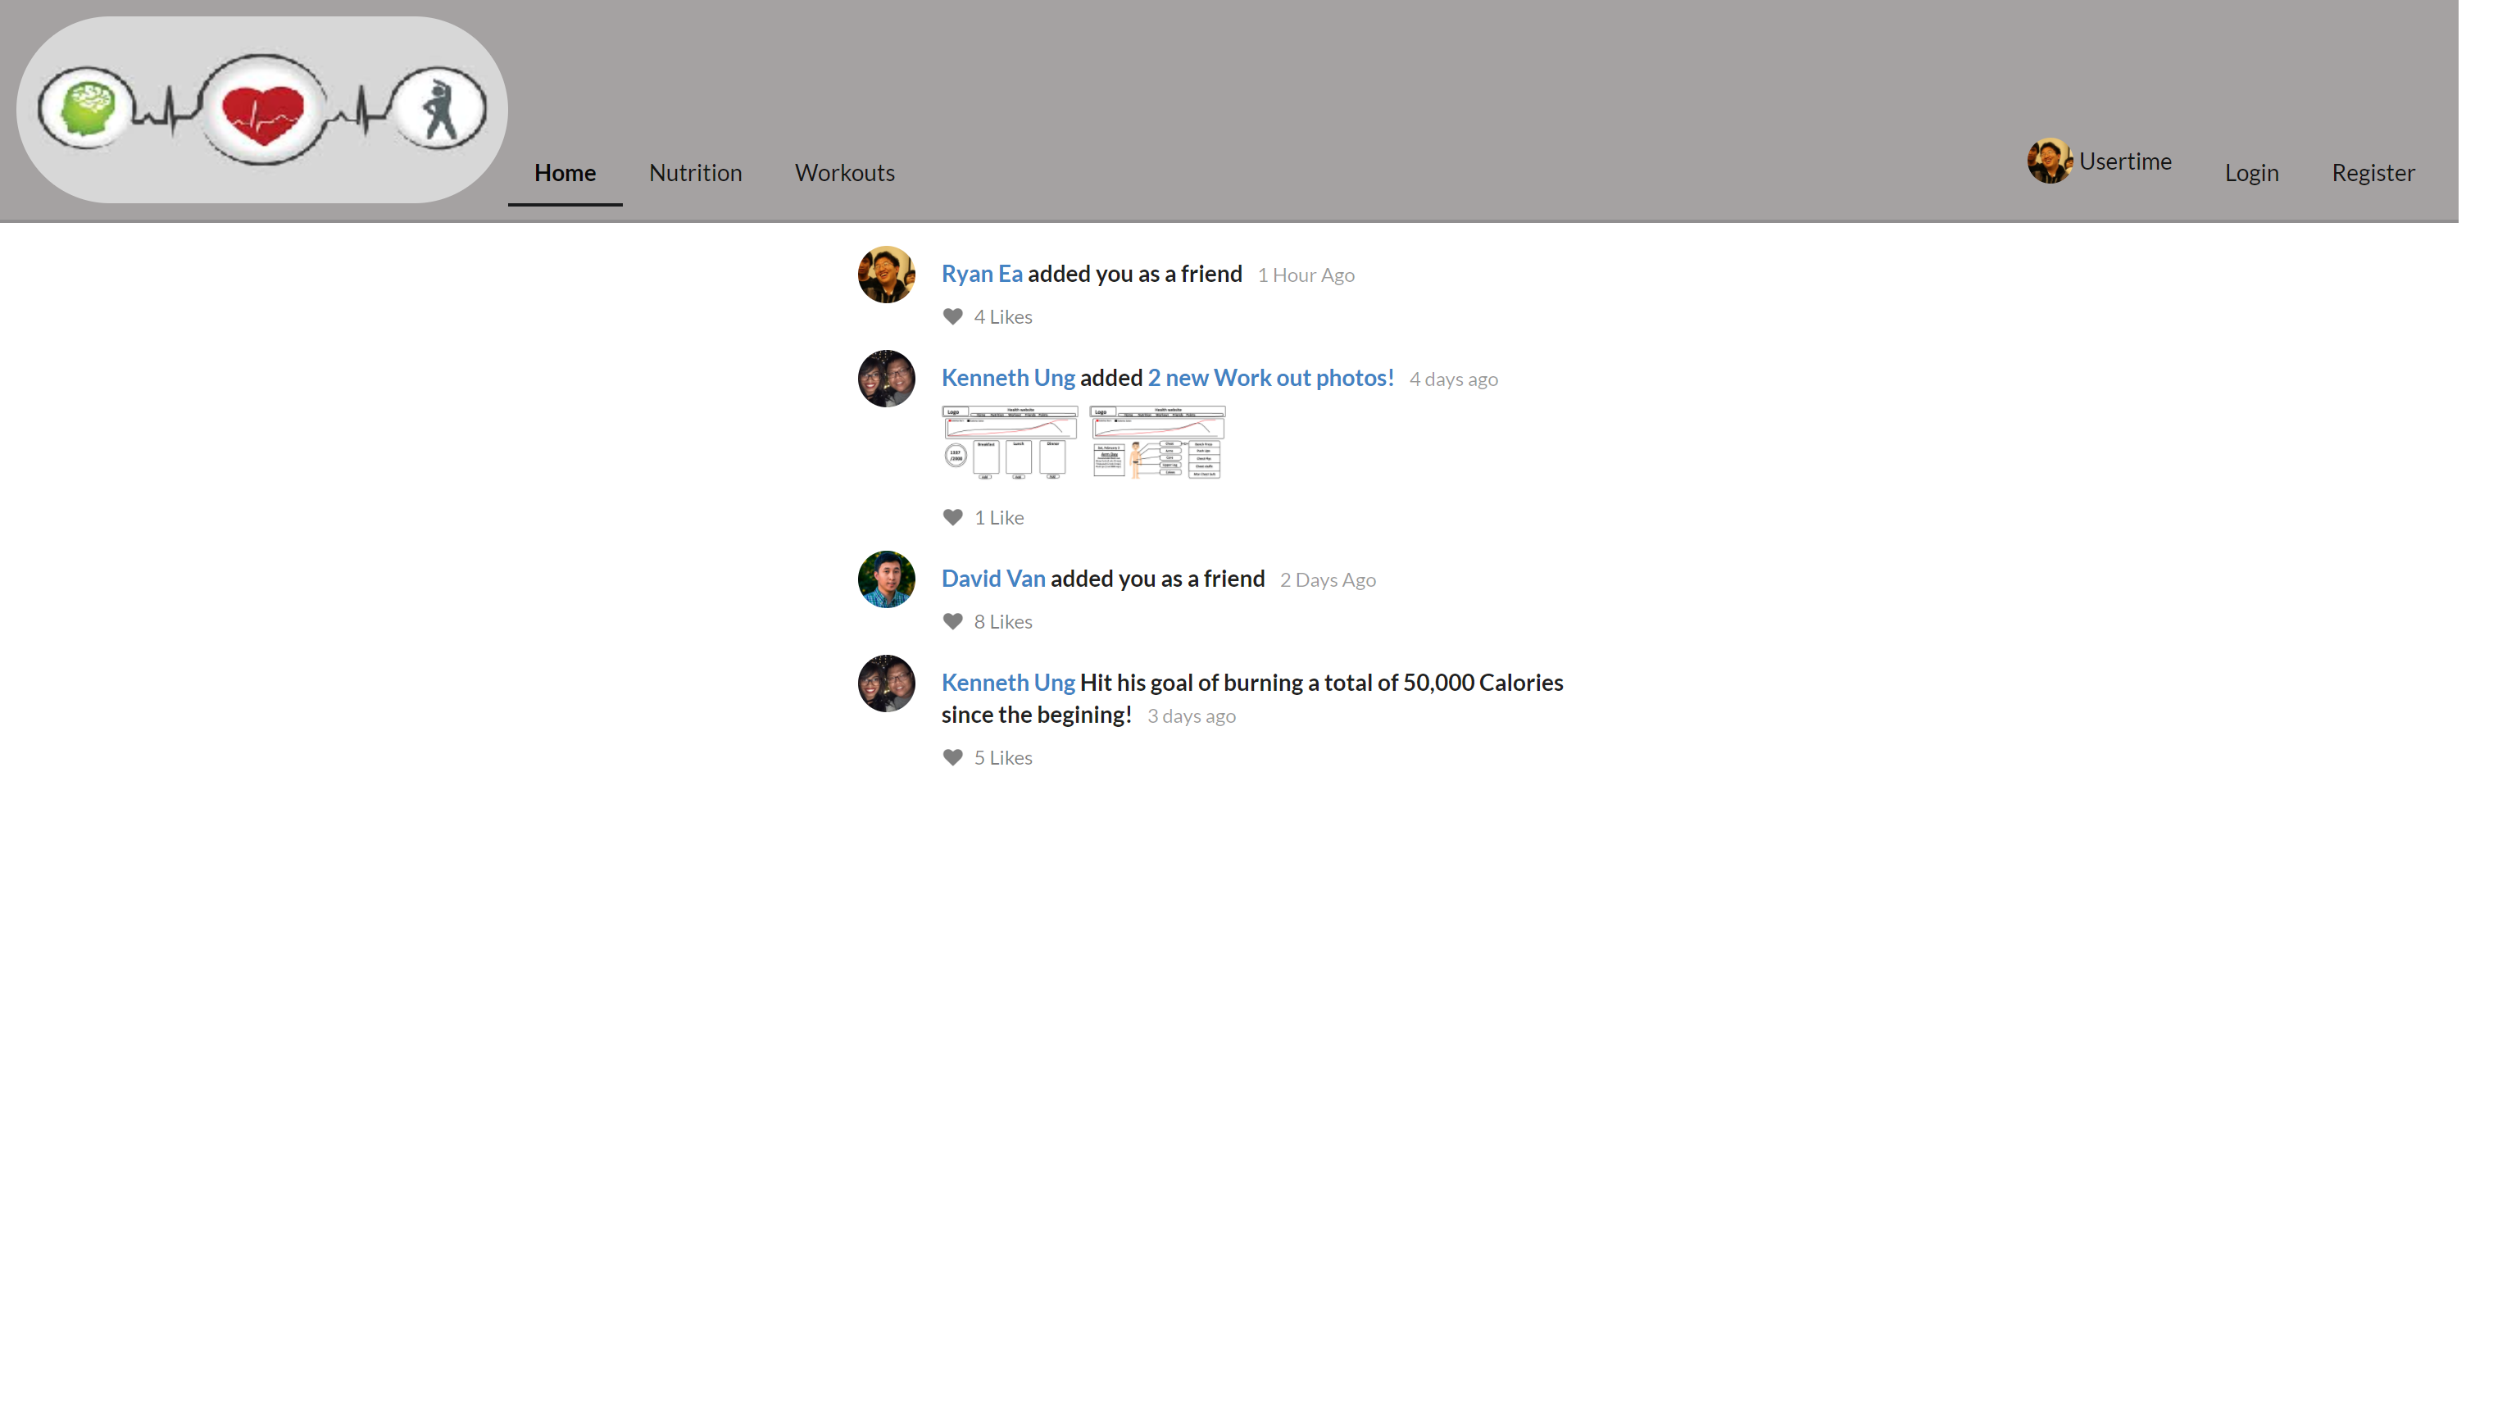The image size is (2516, 1426).
Task: Like the workout photos post via heart icon
Action: click(x=952, y=517)
